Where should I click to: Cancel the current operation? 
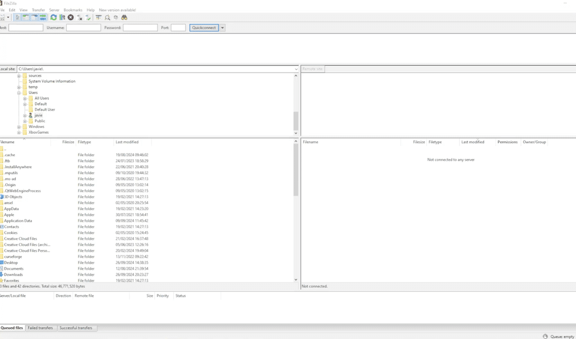pos(70,17)
